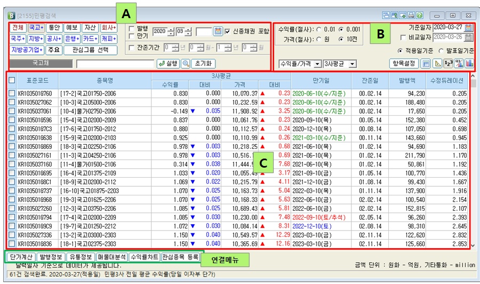Toggle the 123 number format icon

coord(449,64)
